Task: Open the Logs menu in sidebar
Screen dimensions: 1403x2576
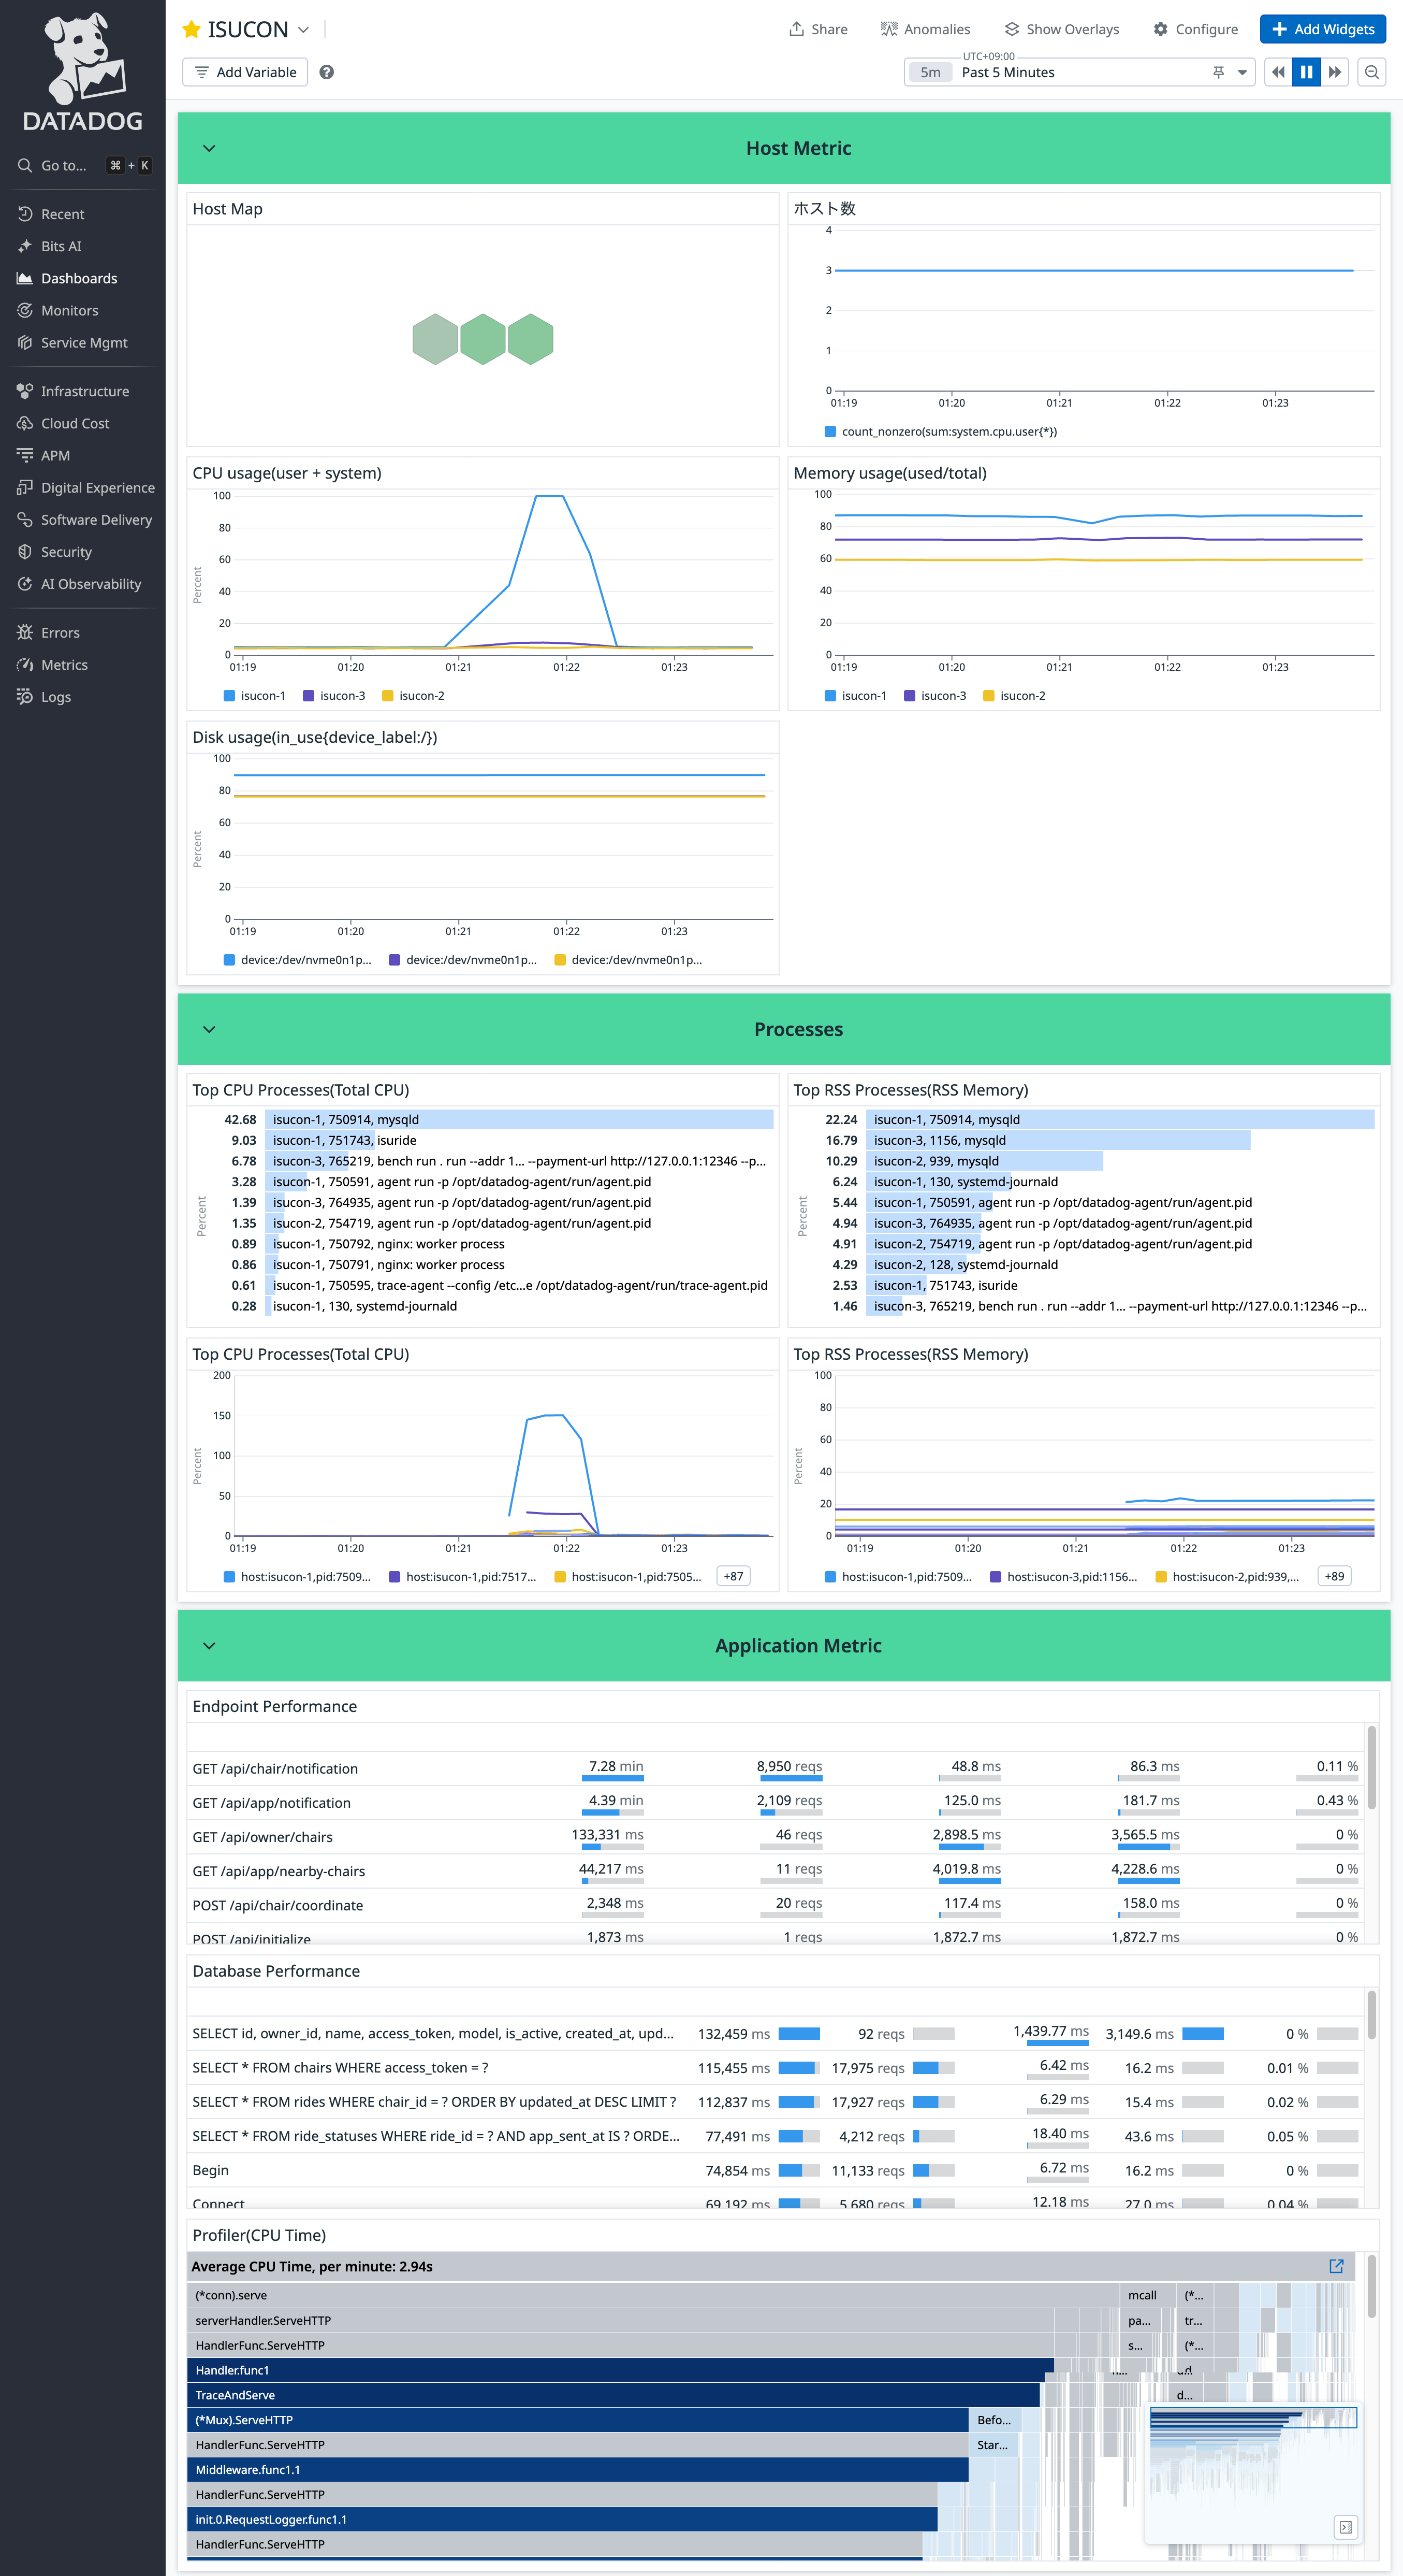Action: pos(56,697)
